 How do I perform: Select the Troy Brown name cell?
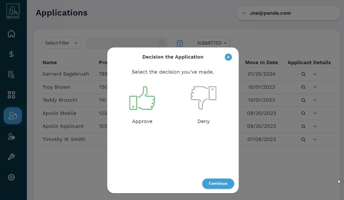coord(56,87)
